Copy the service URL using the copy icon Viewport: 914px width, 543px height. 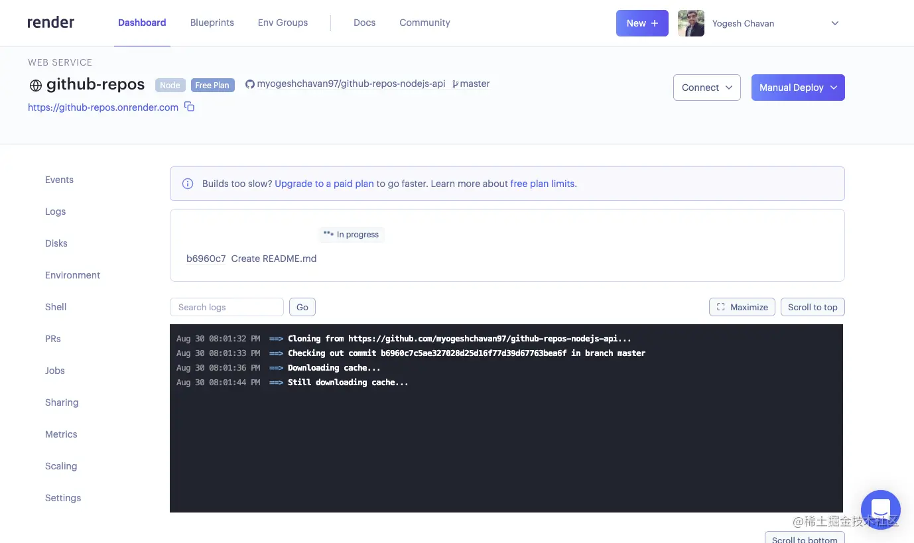pos(189,107)
